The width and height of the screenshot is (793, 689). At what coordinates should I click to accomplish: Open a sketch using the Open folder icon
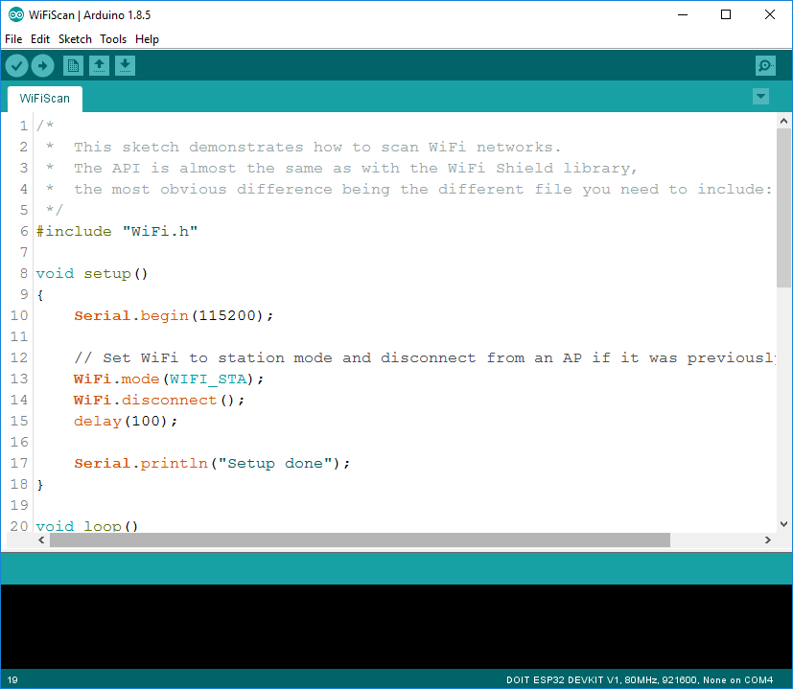tap(100, 65)
